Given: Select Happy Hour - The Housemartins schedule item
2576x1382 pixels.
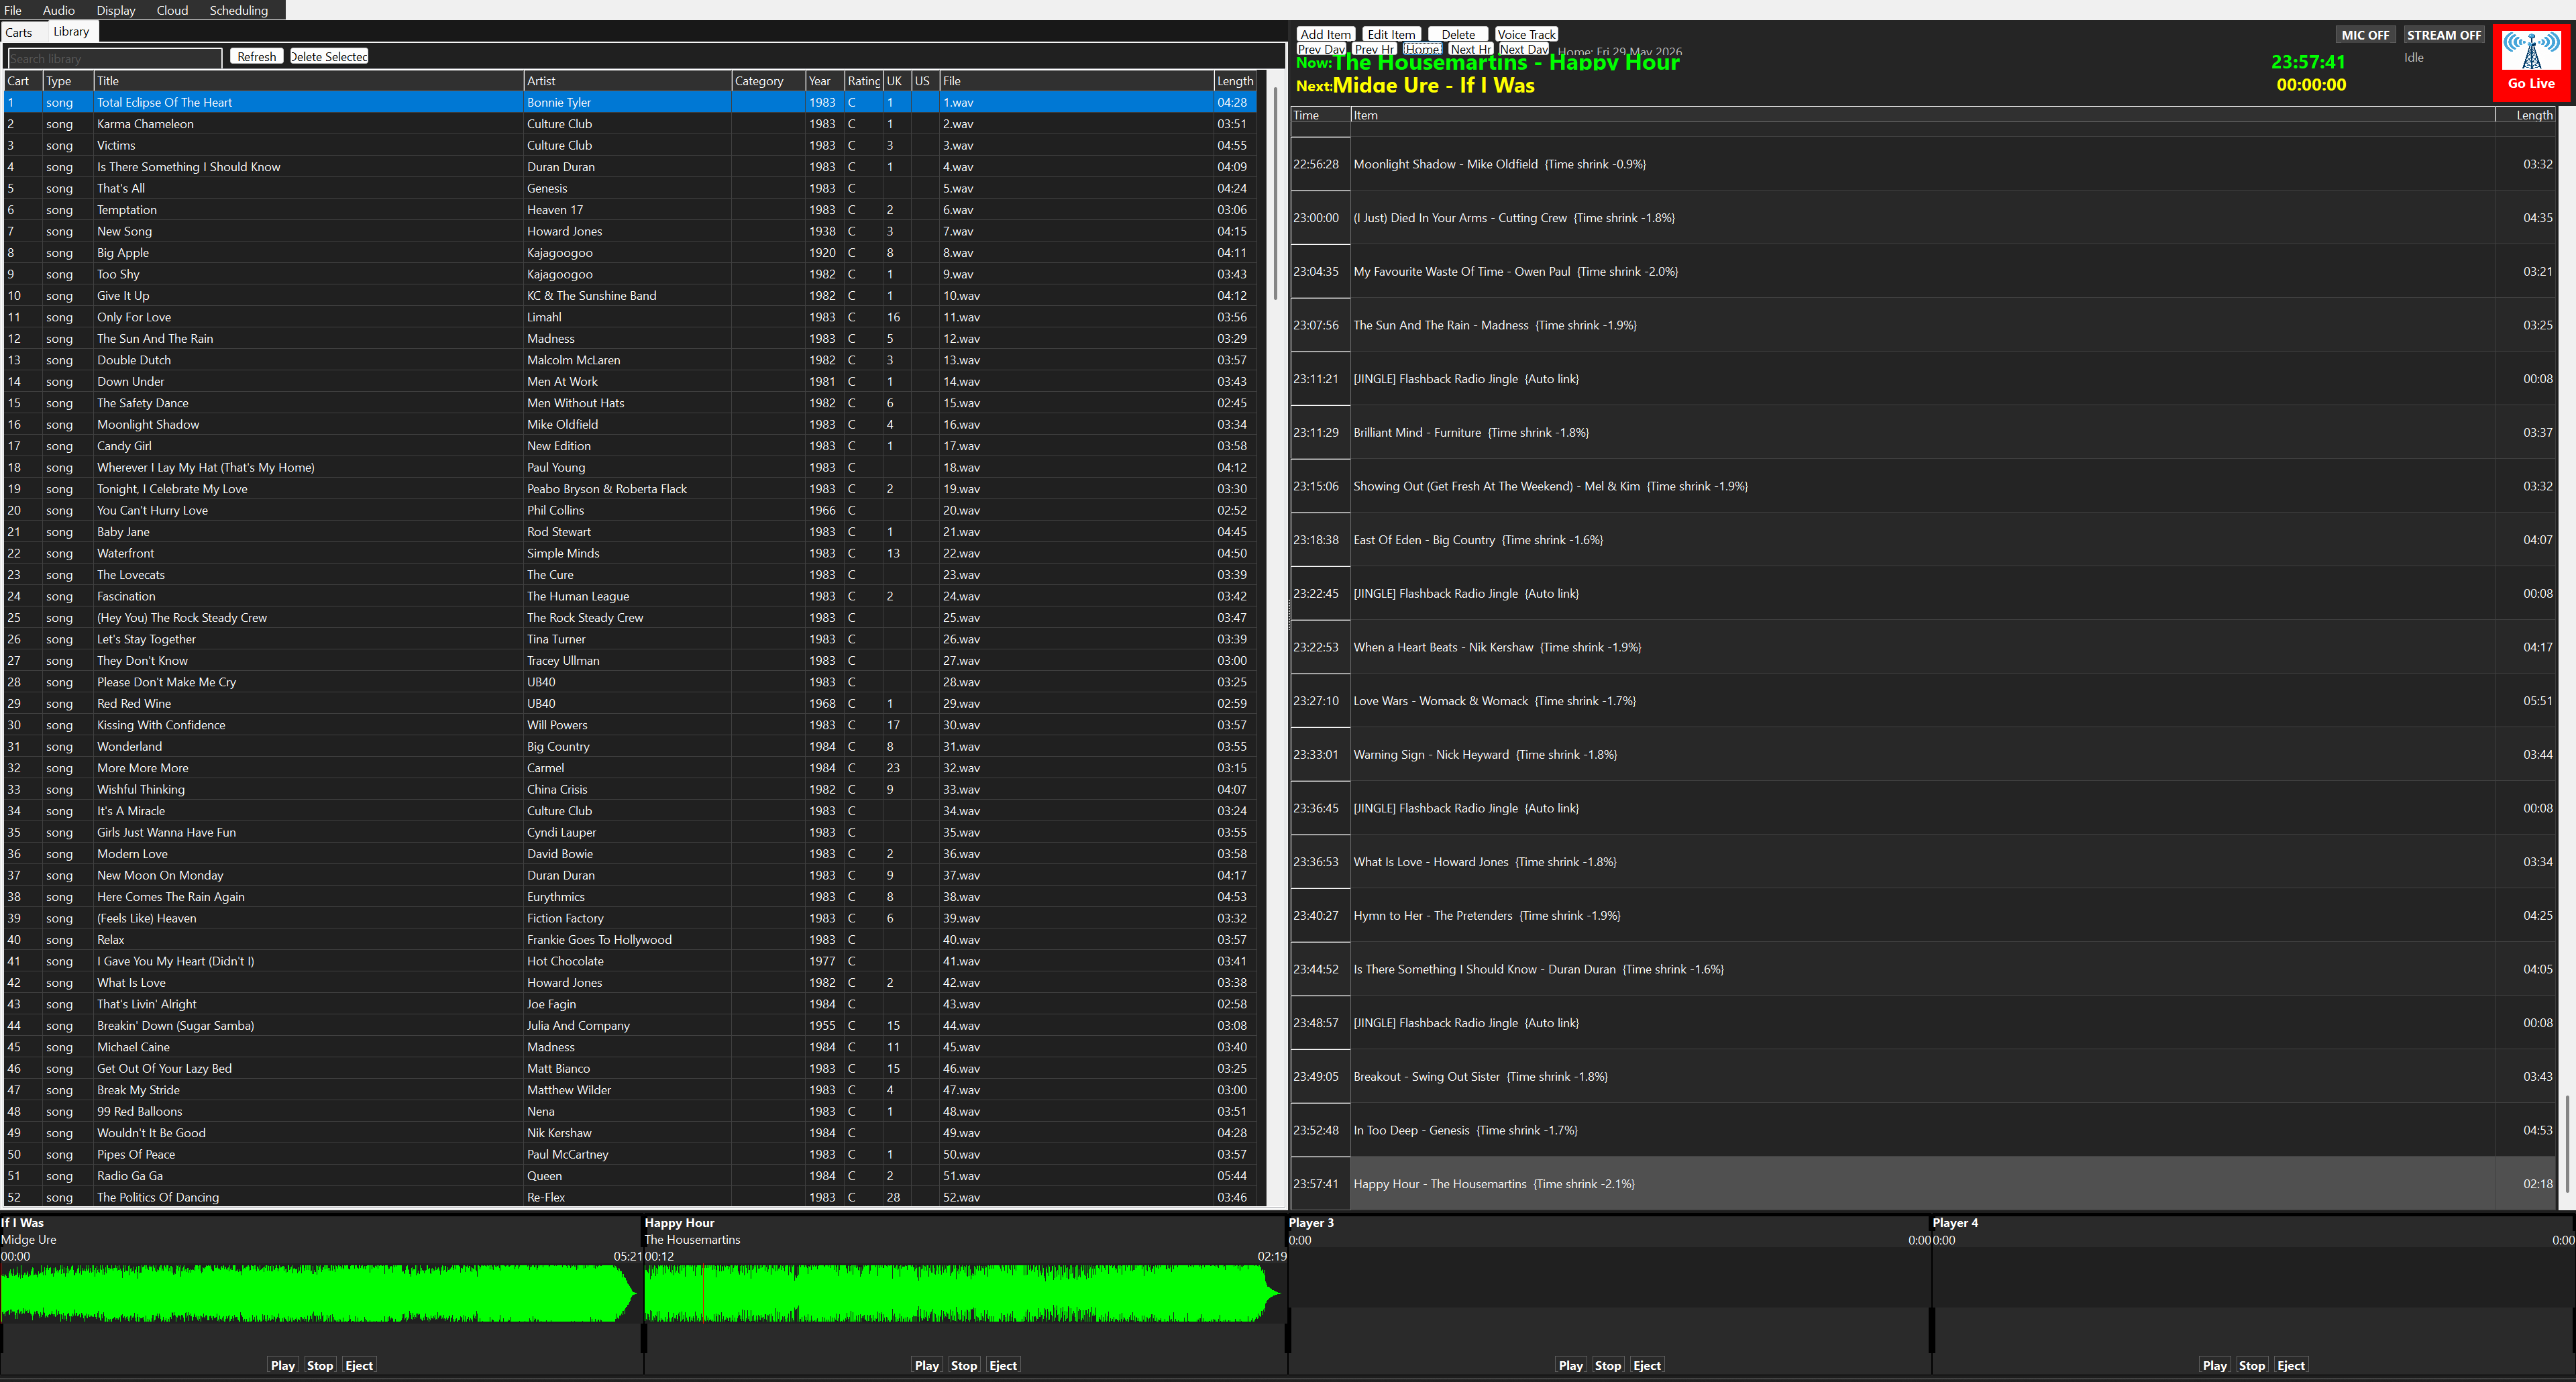Looking at the screenshot, I should [1923, 1184].
